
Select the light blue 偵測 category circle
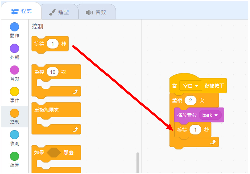click(15, 135)
